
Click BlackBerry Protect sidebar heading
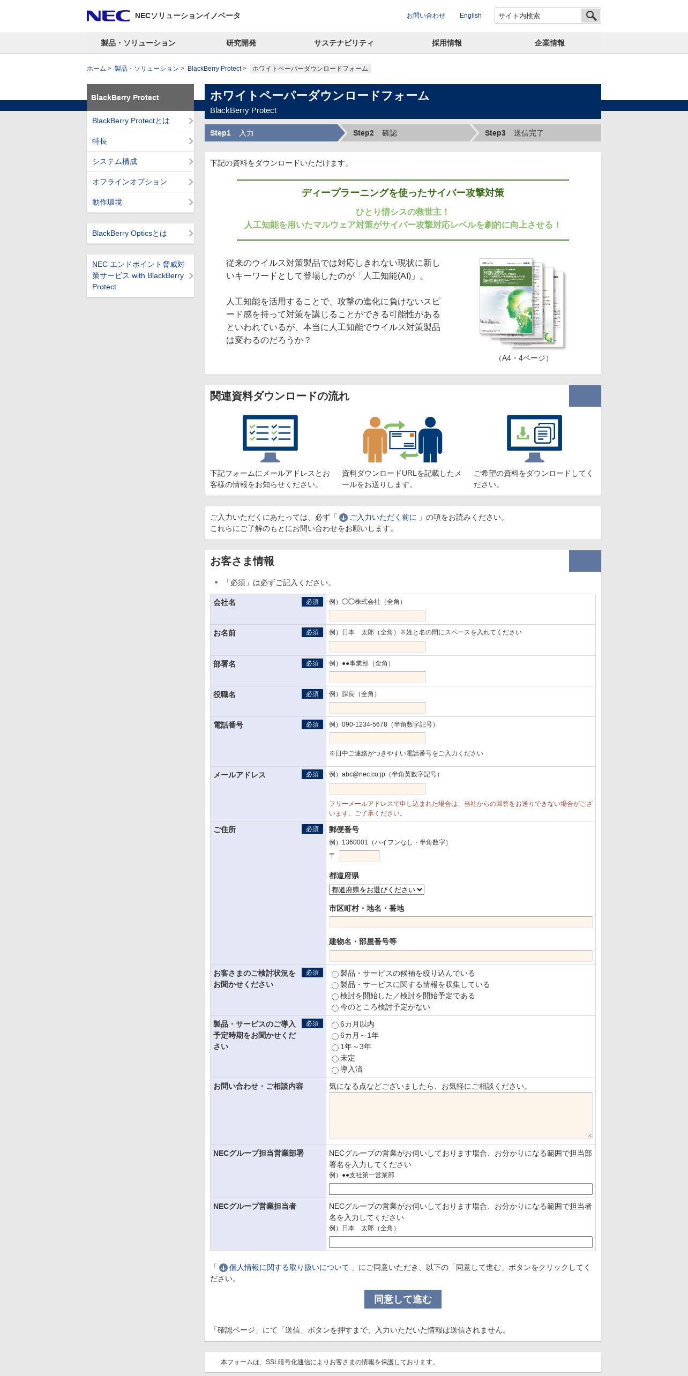pos(140,98)
